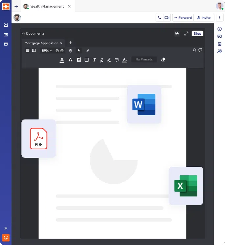Click the No Presets box

(144, 59)
